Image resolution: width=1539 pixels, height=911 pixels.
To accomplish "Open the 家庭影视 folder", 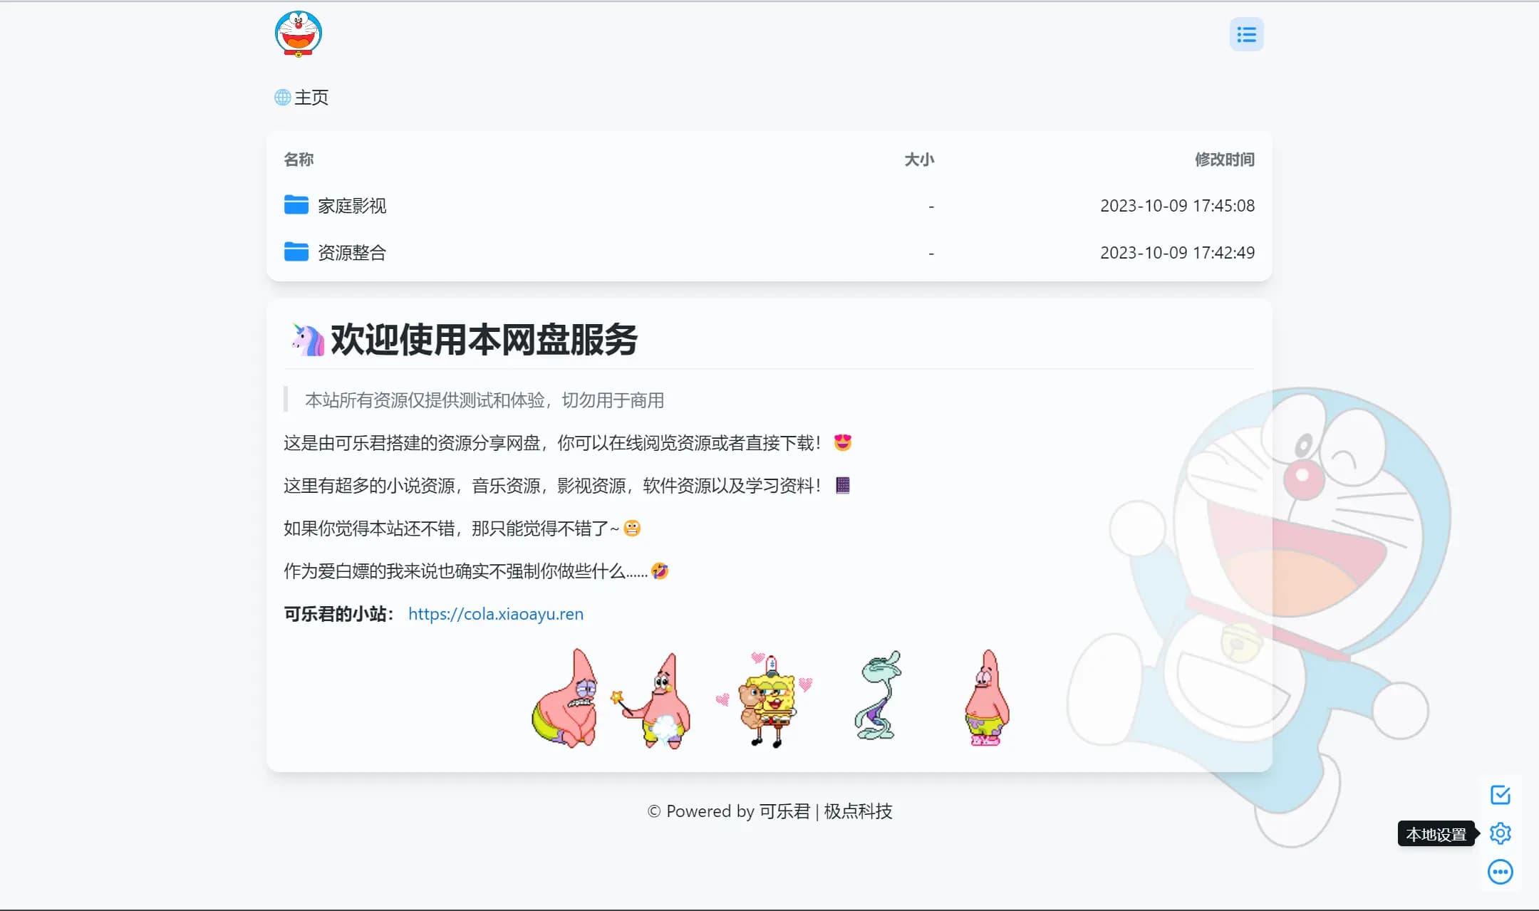I will click(352, 206).
